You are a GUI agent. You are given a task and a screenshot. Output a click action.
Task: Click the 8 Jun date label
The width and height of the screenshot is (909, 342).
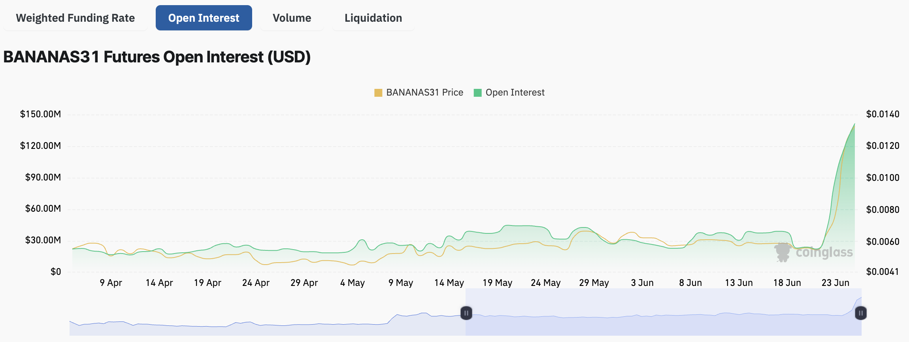point(690,283)
